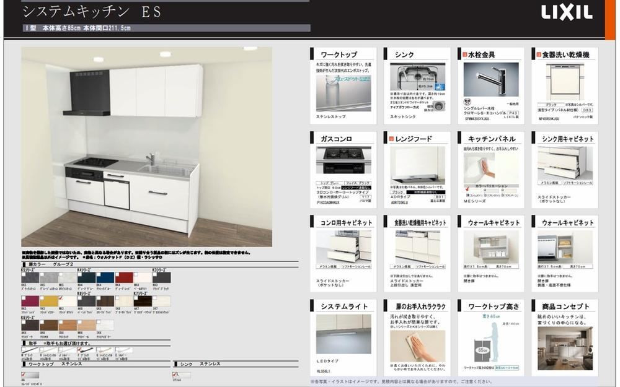The image size is (620, 387).
Task: Pick the red K4 door color swatch
Action: (124, 277)
